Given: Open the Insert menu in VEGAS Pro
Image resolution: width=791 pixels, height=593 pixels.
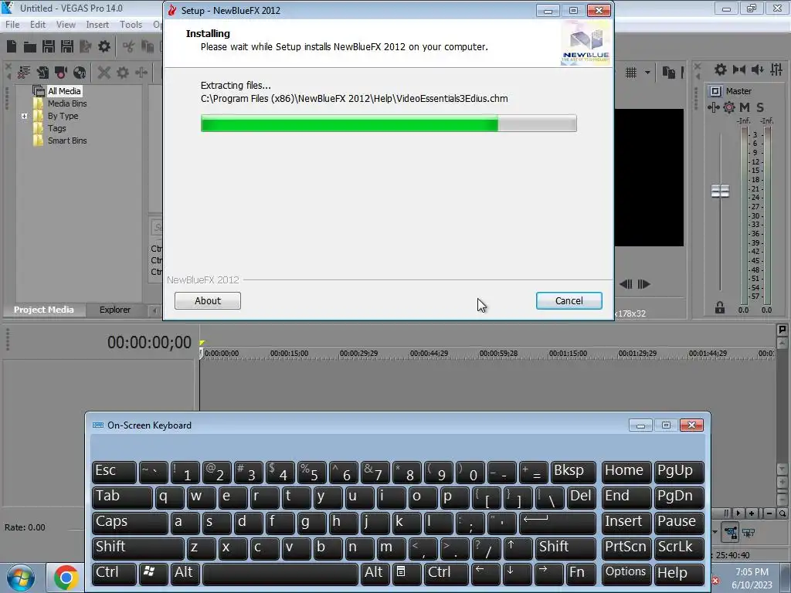Looking at the screenshot, I should click(97, 24).
